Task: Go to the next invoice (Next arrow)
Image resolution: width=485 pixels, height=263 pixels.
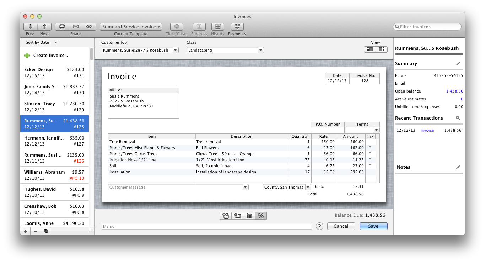Action: (44, 27)
